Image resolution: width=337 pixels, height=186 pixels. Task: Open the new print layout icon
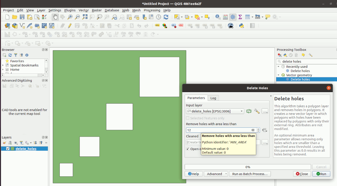tap(29, 17)
